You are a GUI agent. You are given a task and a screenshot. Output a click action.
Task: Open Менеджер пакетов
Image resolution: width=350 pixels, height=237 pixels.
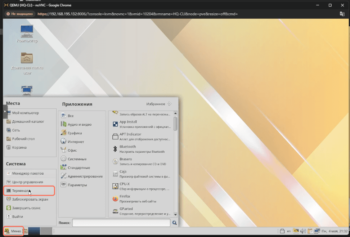click(30, 173)
